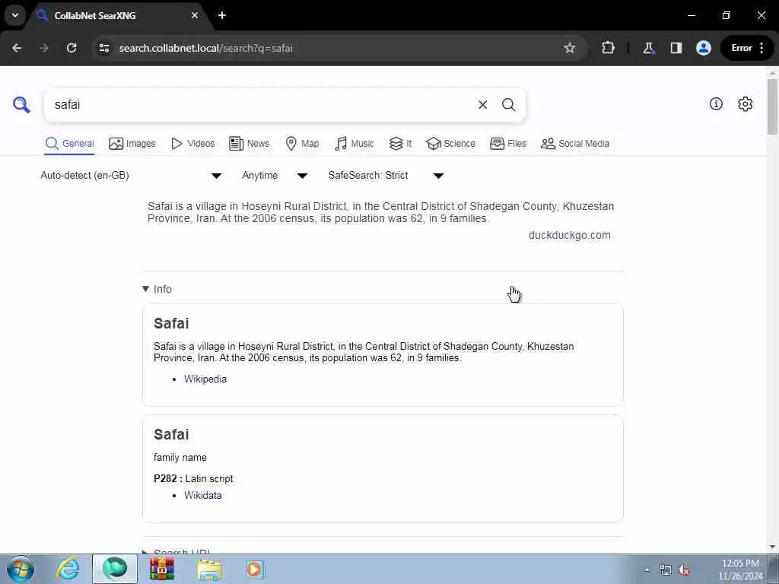
Task: Open the SafeSearch: Strict dropdown
Action: tap(386, 176)
